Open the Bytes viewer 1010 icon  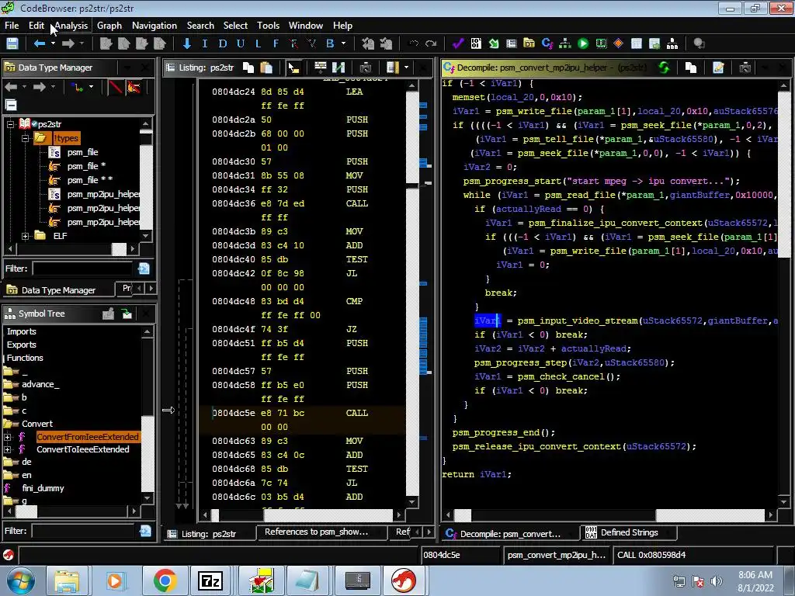point(476,43)
